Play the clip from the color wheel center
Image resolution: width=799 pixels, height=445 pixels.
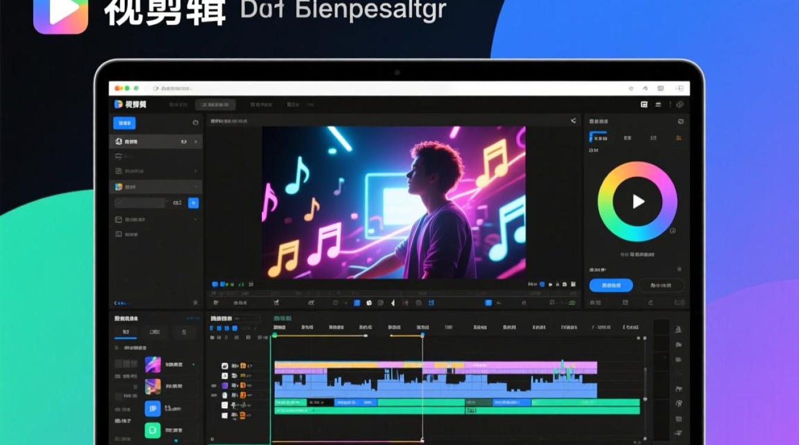[637, 201]
